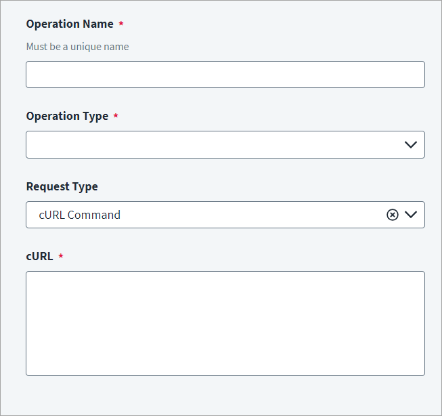Open Request Type list via chevron arrow
Image resolution: width=442 pixels, height=416 pixels.
[x=411, y=215]
